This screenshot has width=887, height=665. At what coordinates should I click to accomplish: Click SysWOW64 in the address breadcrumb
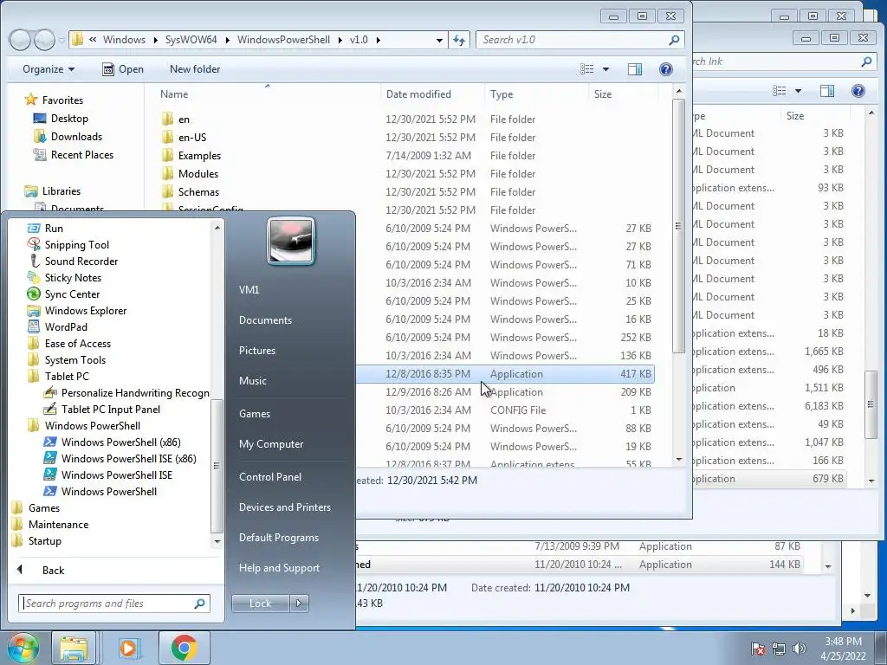tap(191, 40)
